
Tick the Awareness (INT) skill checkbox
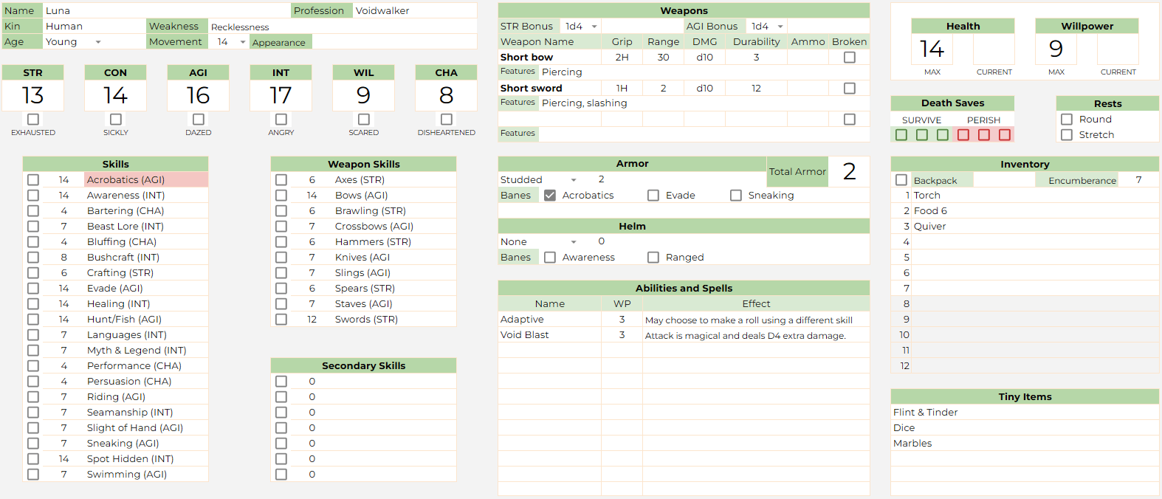[33, 195]
